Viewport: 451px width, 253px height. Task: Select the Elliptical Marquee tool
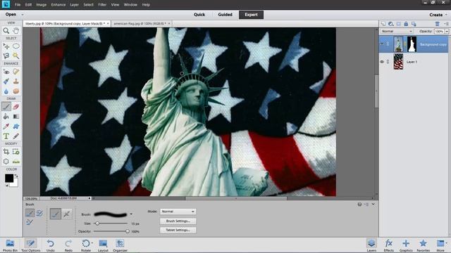pos(16,46)
